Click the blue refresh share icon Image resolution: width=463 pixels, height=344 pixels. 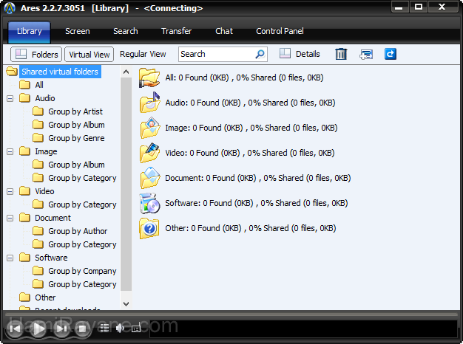[391, 54]
